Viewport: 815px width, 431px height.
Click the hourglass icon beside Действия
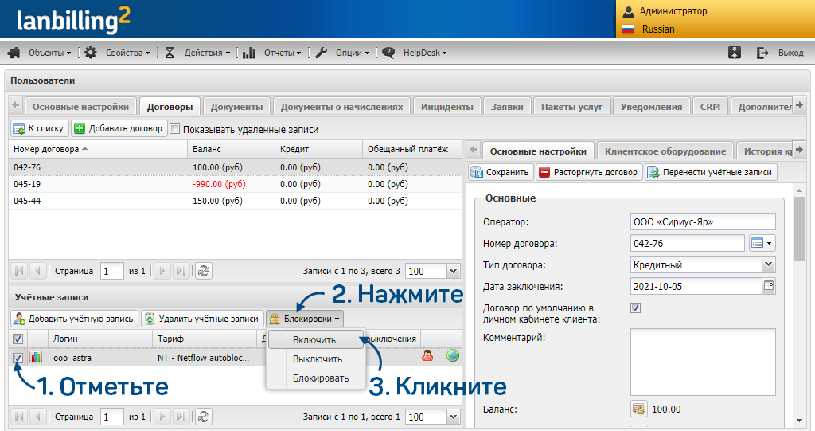pyautogui.click(x=170, y=53)
